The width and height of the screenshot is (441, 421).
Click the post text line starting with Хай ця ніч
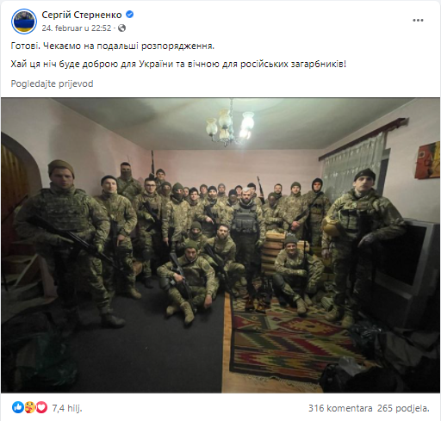pyautogui.click(x=178, y=64)
